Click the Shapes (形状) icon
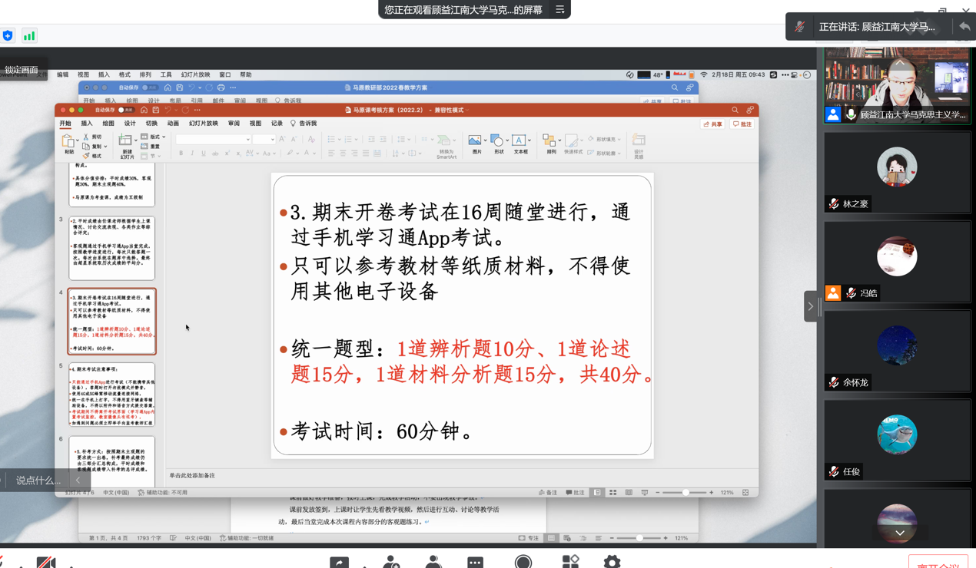 (x=498, y=141)
